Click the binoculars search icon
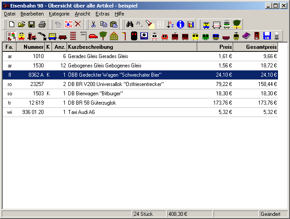The image size is (290, 219). point(130,24)
